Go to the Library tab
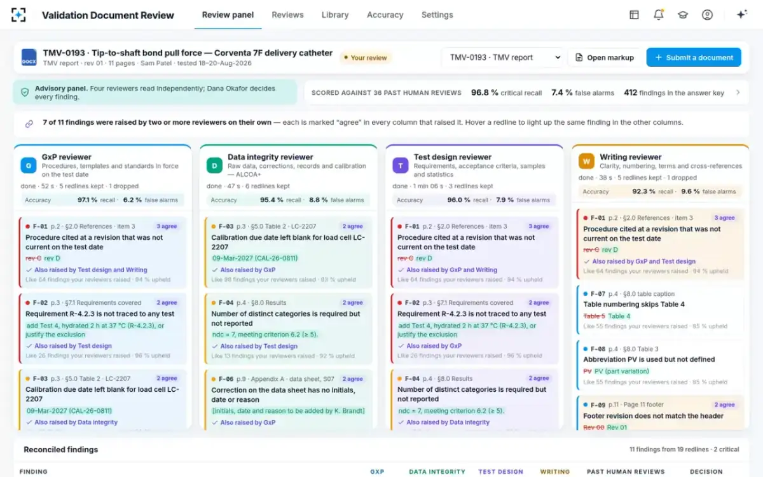 click(x=335, y=15)
